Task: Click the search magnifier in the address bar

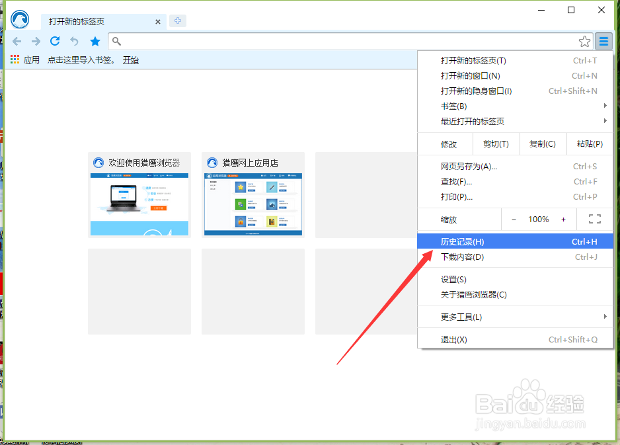Action: 116,41
